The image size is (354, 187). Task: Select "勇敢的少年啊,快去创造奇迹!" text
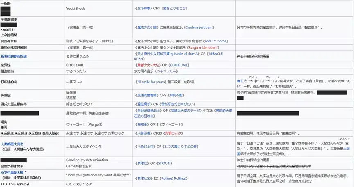click(x=88, y=114)
